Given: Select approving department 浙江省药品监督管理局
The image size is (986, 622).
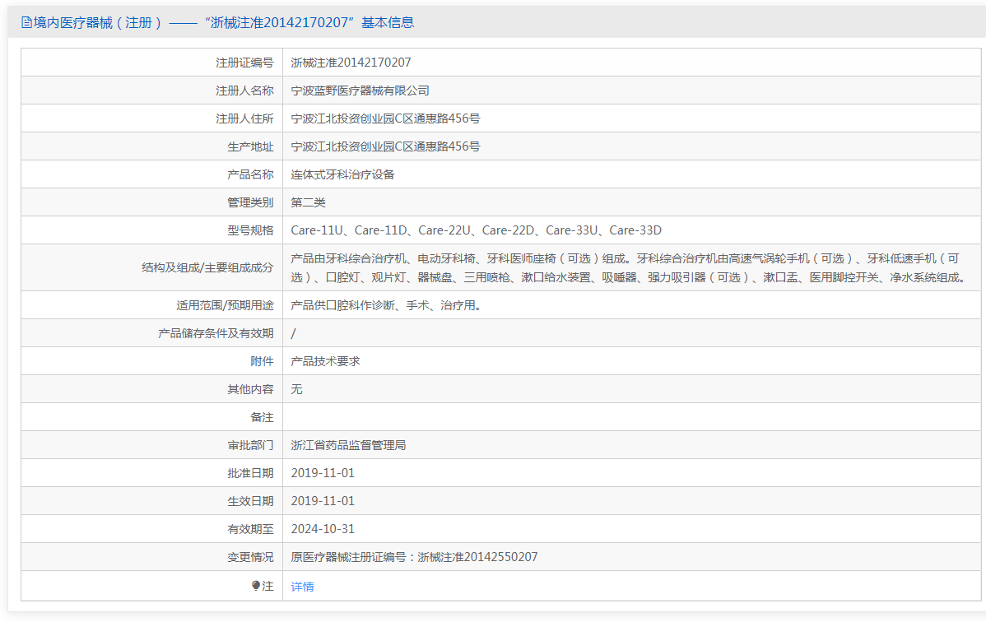Looking at the screenshot, I should point(348,445).
